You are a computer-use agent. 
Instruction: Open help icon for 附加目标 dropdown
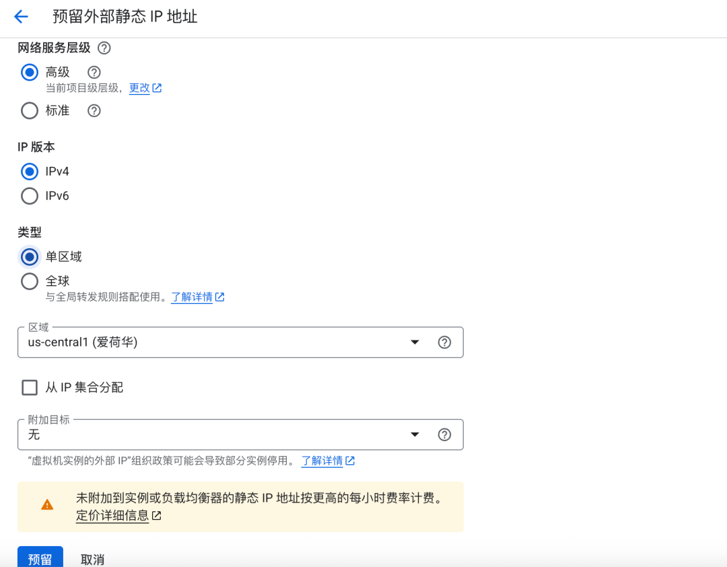(x=444, y=434)
